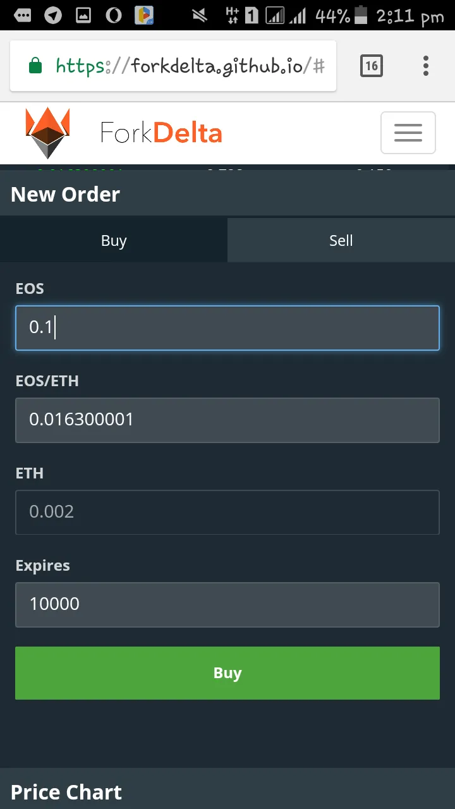455x809 pixels.
Task: Open the browser three-dot overflow menu
Action: click(426, 66)
